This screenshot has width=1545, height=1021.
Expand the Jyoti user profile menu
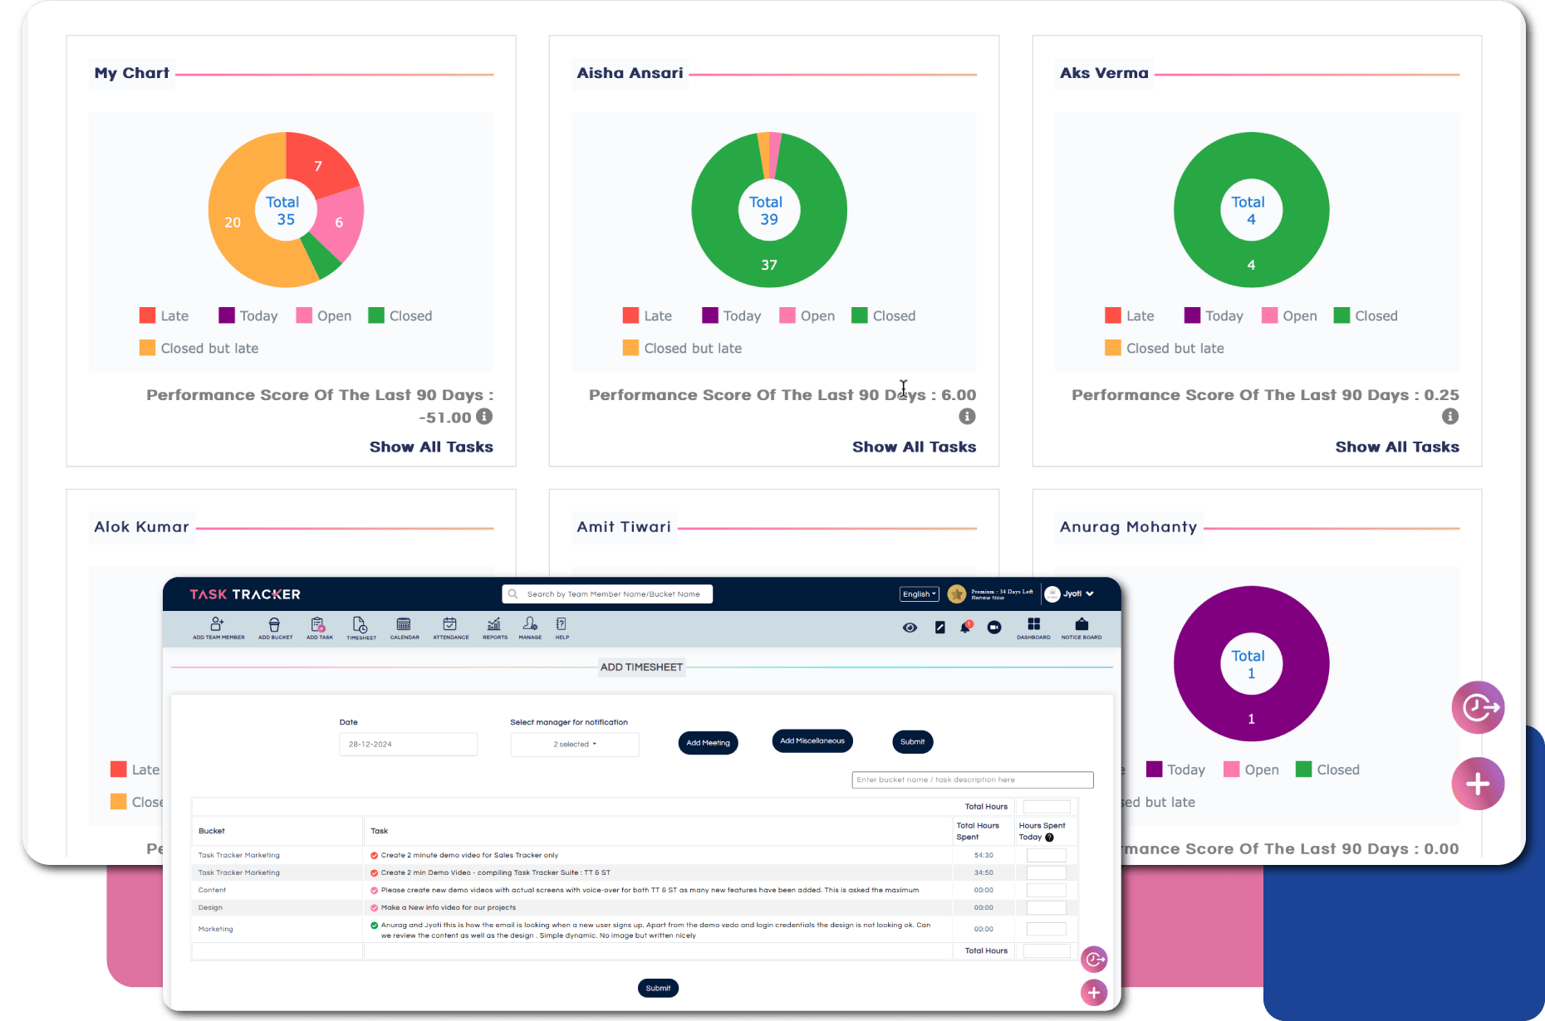(x=1070, y=594)
